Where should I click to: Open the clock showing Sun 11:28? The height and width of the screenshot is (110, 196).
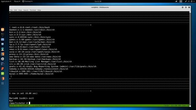[98, 1]
